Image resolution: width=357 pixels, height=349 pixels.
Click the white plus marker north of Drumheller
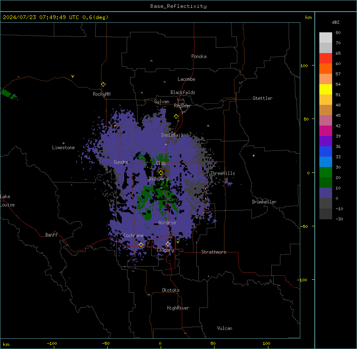click(253, 155)
